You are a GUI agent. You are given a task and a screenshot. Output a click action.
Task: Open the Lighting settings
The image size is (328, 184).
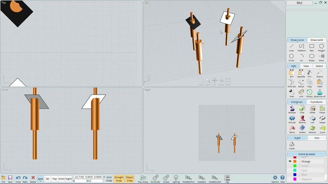176,179
